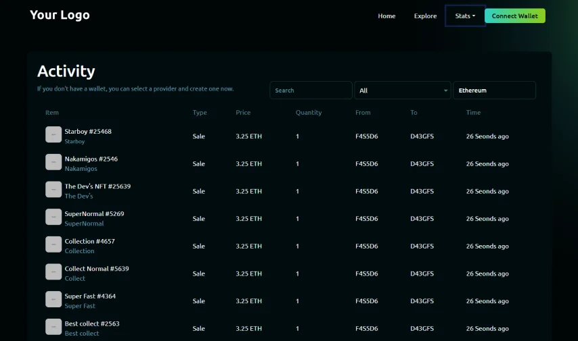This screenshot has width=578, height=341.
Task: Click The Dev's NFT #25639 thumbnail
Action: click(53, 190)
